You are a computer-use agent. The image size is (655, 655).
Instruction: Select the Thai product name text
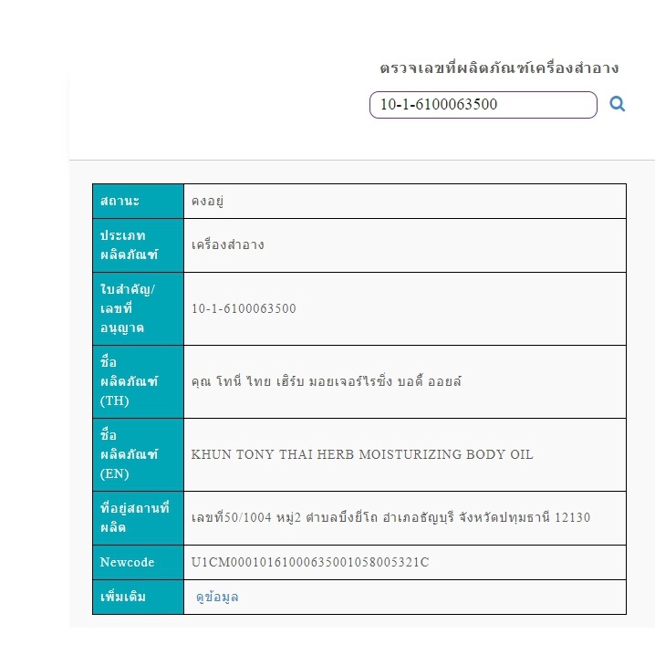(327, 381)
